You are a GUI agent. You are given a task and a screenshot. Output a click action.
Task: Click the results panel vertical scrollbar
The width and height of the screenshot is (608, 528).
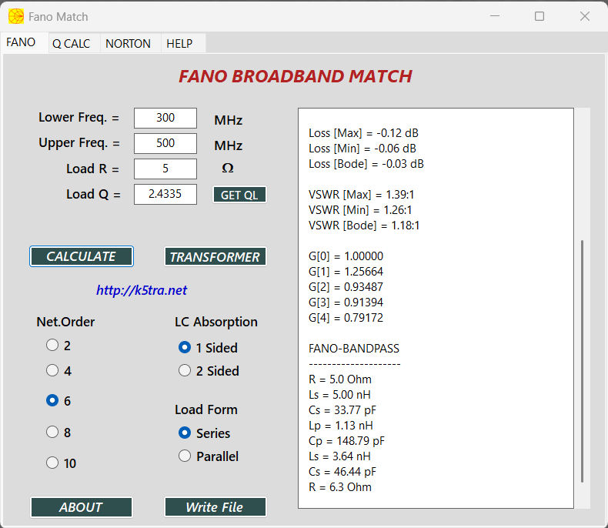583,360
